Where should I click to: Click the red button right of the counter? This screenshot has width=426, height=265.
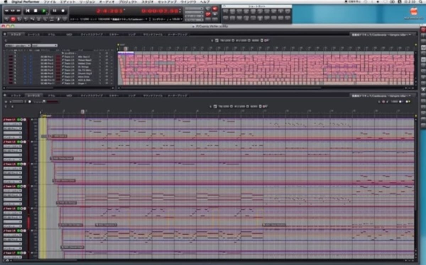215,9
